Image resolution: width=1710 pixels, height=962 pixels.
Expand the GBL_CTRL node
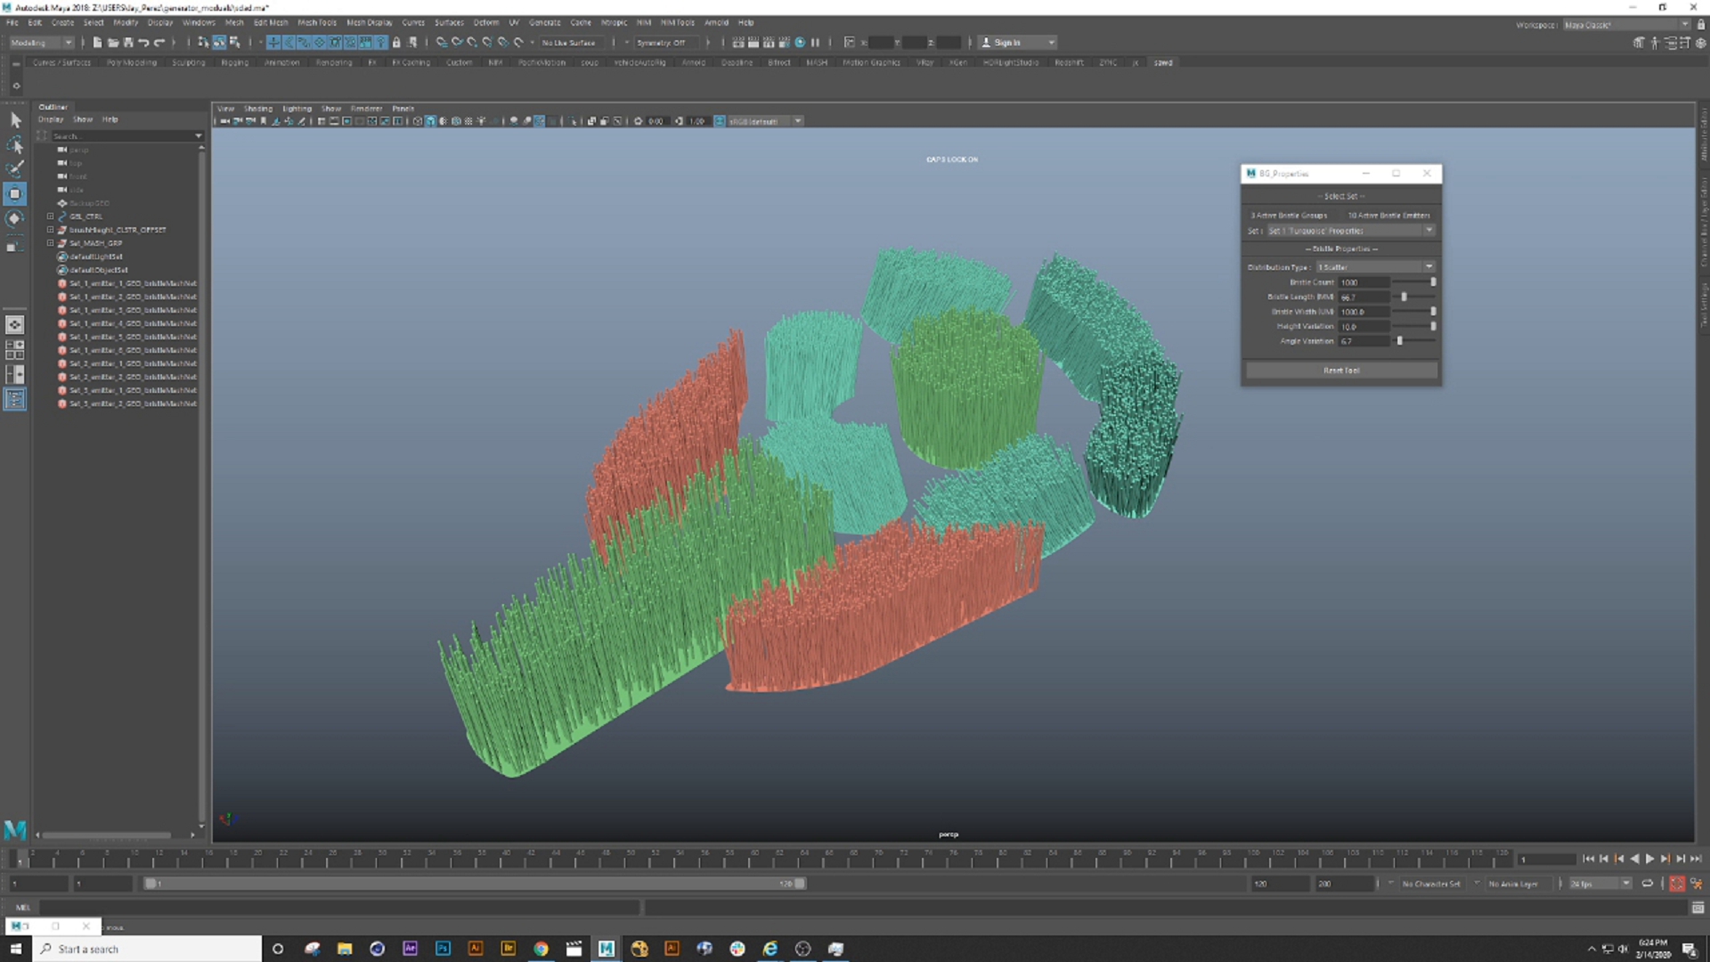pos(51,216)
